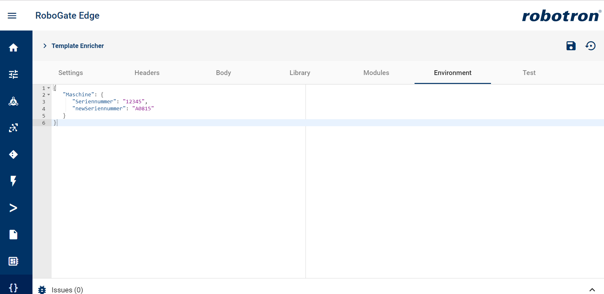Collapse the Maschine fold arrow on line 2
This screenshot has width=604, height=294.
(49, 95)
